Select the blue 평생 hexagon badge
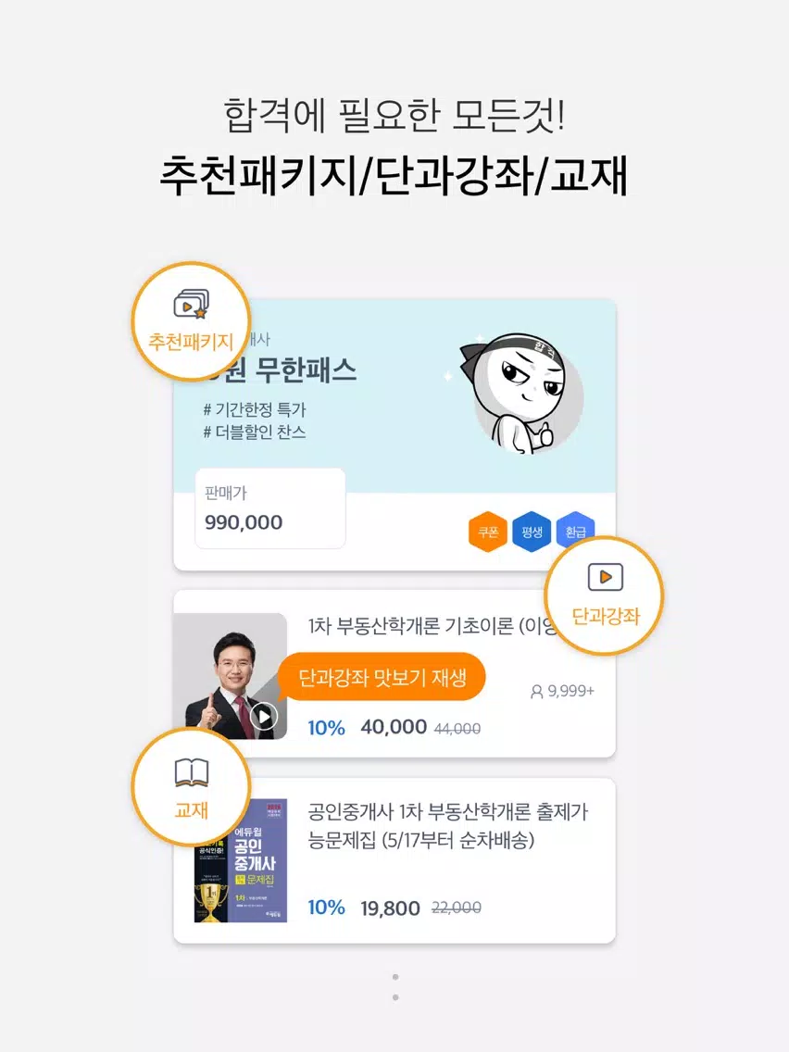 [x=532, y=532]
